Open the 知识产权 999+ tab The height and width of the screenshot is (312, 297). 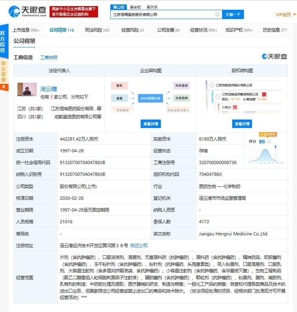[x=239, y=30]
